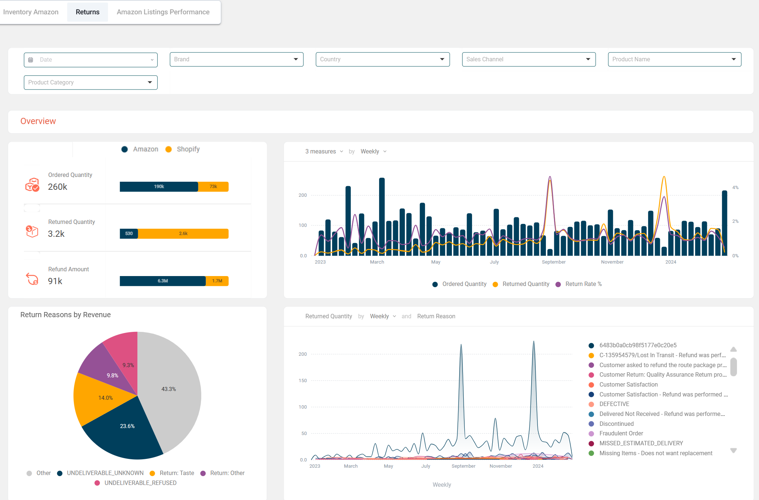
Task: Open Amazon Listings Performance tab
Action: [x=163, y=12]
